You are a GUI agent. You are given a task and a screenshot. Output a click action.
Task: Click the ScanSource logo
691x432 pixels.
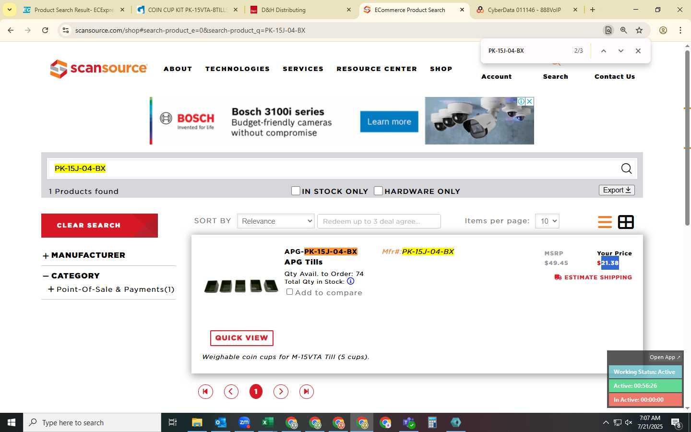[98, 69]
